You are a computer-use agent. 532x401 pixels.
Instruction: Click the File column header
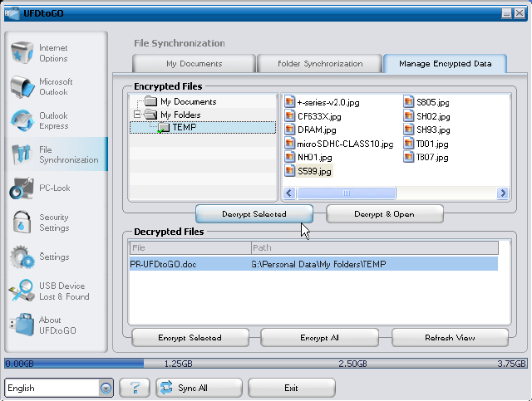pyautogui.click(x=190, y=247)
